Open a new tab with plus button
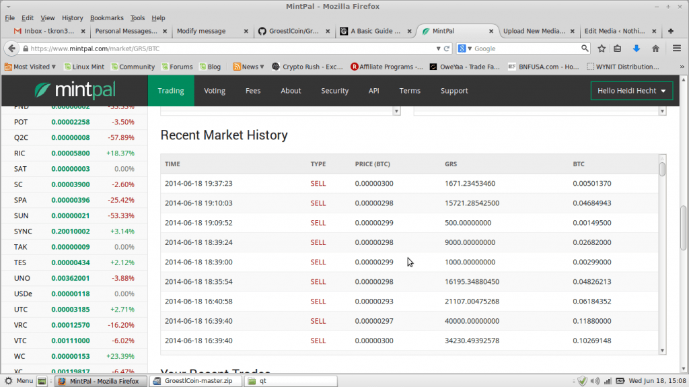The height and width of the screenshot is (387, 689). click(671, 31)
